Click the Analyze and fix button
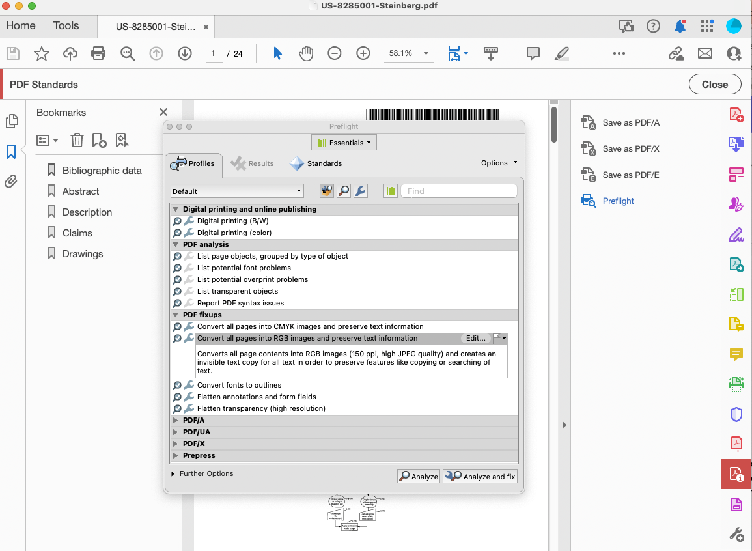 [x=480, y=477]
